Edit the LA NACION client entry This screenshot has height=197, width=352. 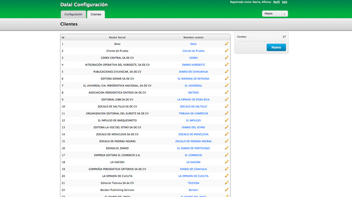(227, 162)
